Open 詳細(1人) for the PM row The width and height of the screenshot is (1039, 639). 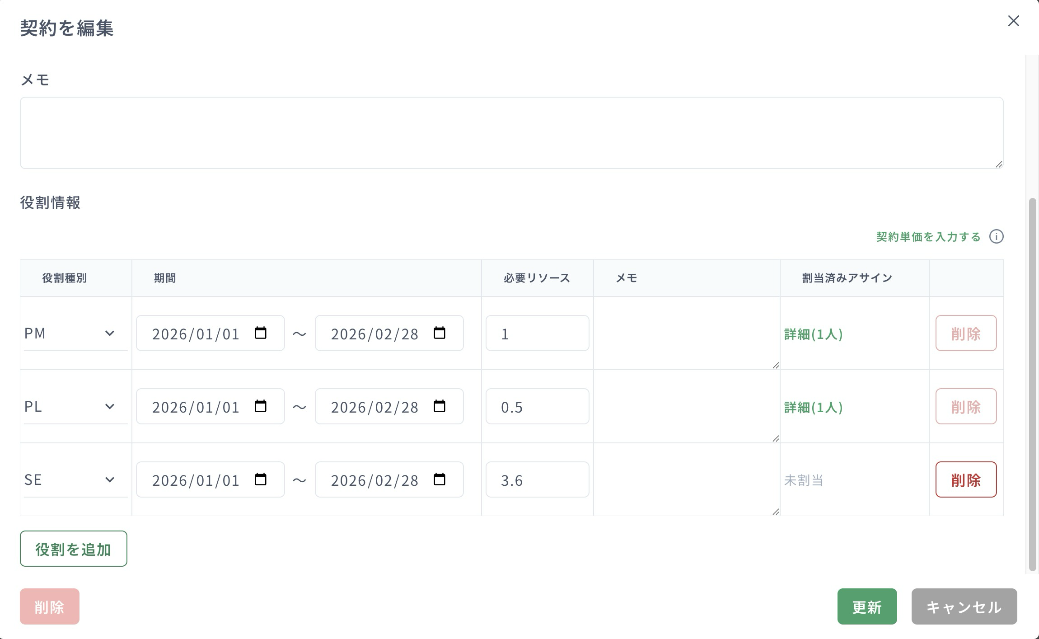pos(814,334)
